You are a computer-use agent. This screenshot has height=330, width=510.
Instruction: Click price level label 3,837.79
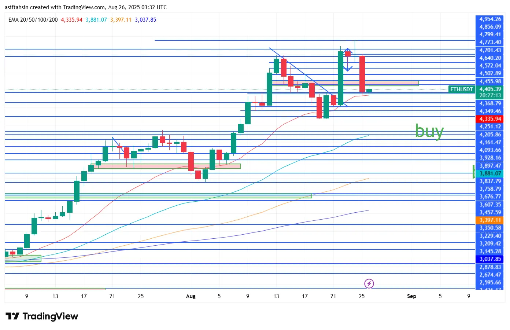tap(490, 181)
